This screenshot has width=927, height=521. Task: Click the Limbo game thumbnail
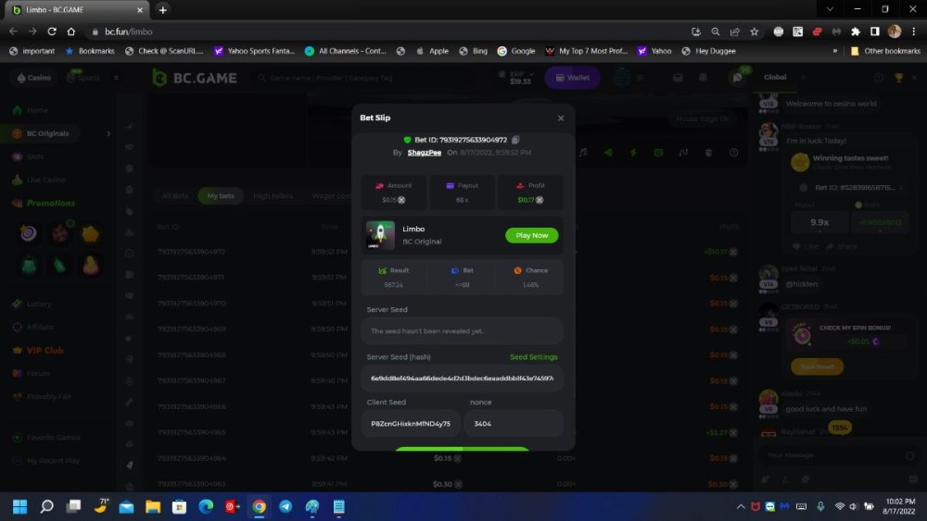point(380,235)
